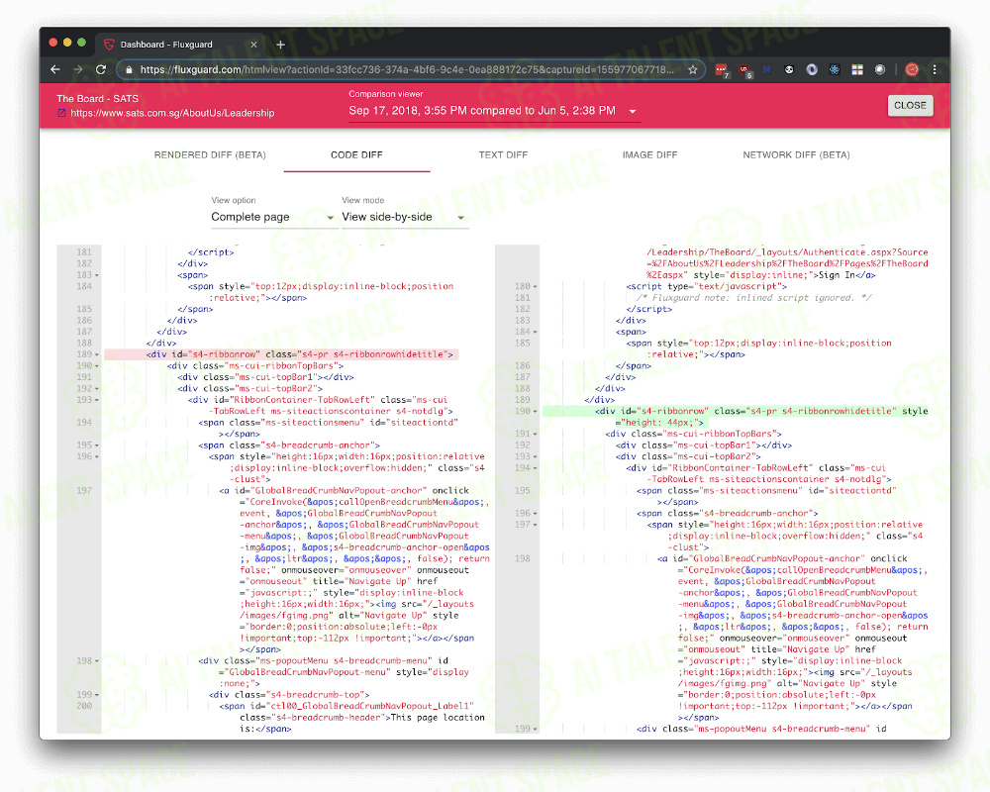Collapse right pane line 191 fold arrow

pos(535,435)
